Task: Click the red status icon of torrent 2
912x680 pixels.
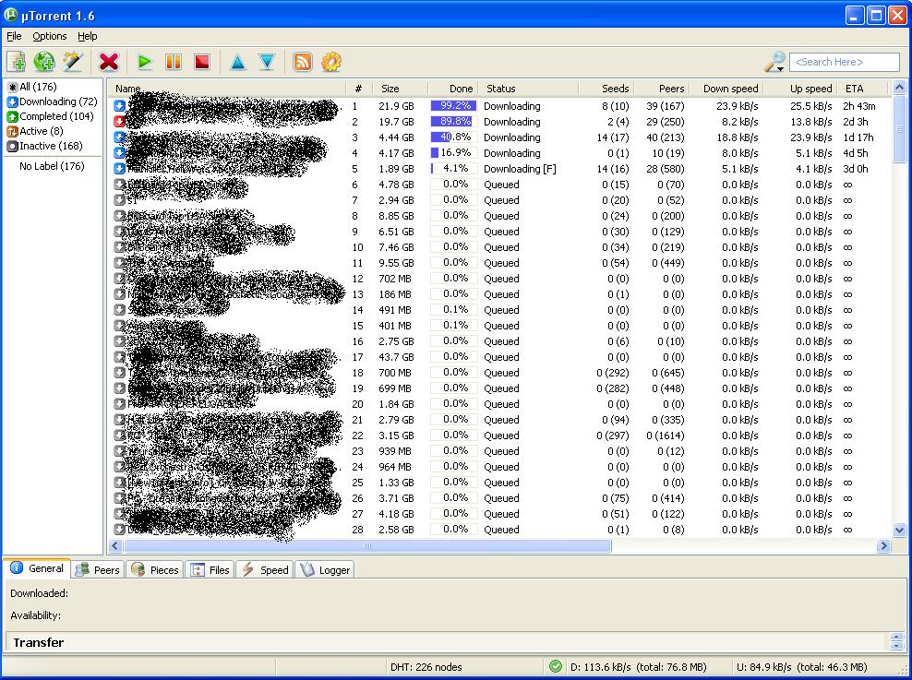Action: tap(119, 122)
